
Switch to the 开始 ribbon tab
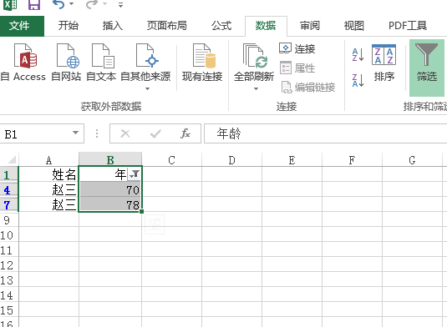(x=69, y=26)
